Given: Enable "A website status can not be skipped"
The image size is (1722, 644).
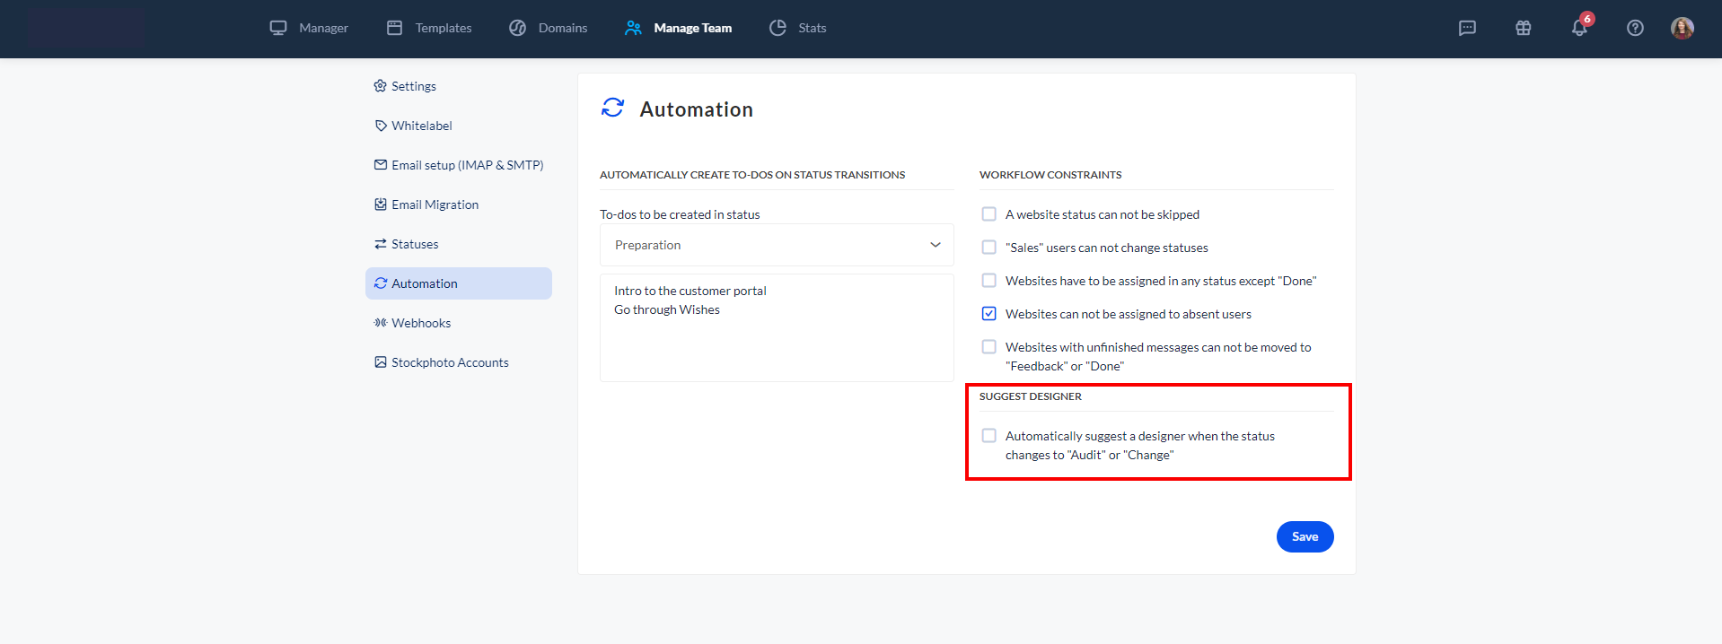Looking at the screenshot, I should 988,214.
